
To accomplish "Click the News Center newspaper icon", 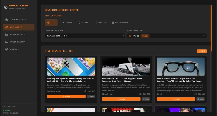I will 7,27.
